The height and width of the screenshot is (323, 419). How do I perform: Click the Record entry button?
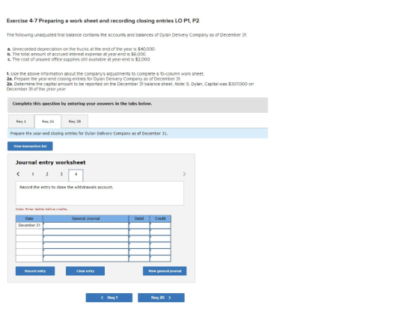click(35, 271)
